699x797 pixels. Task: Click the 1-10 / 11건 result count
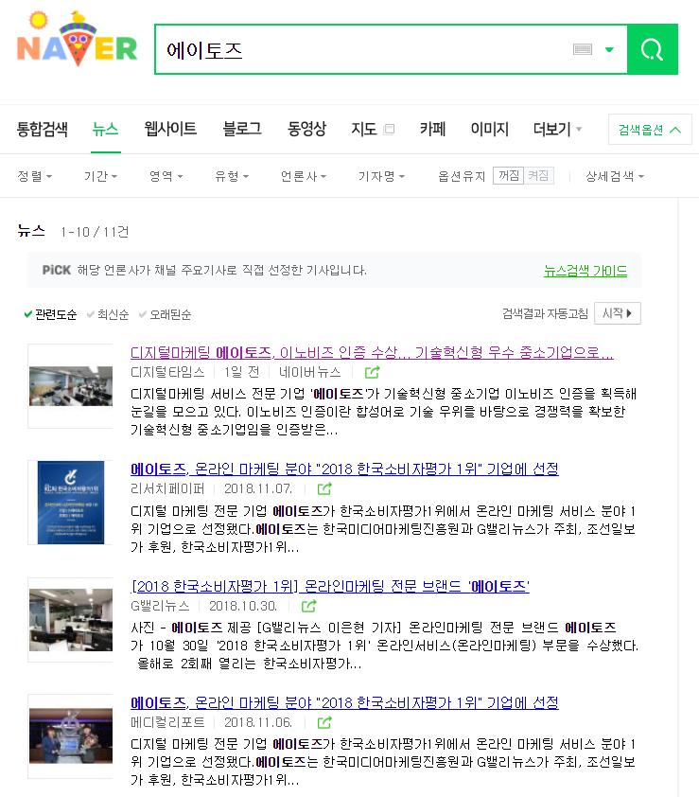(x=95, y=232)
